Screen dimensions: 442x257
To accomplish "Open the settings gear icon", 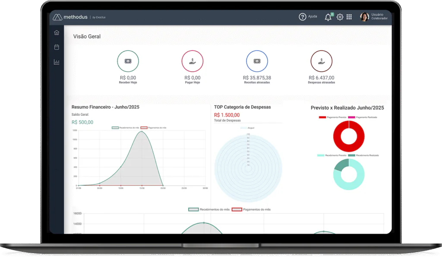I will (340, 17).
